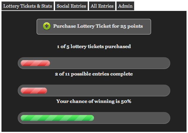Click the lottery tickets purchased progress bar
This screenshot has width=188, height=133.
click(94, 63)
